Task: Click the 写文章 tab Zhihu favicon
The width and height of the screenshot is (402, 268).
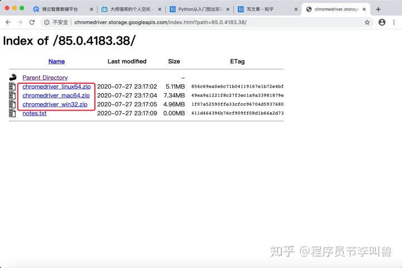Action: 241,9
